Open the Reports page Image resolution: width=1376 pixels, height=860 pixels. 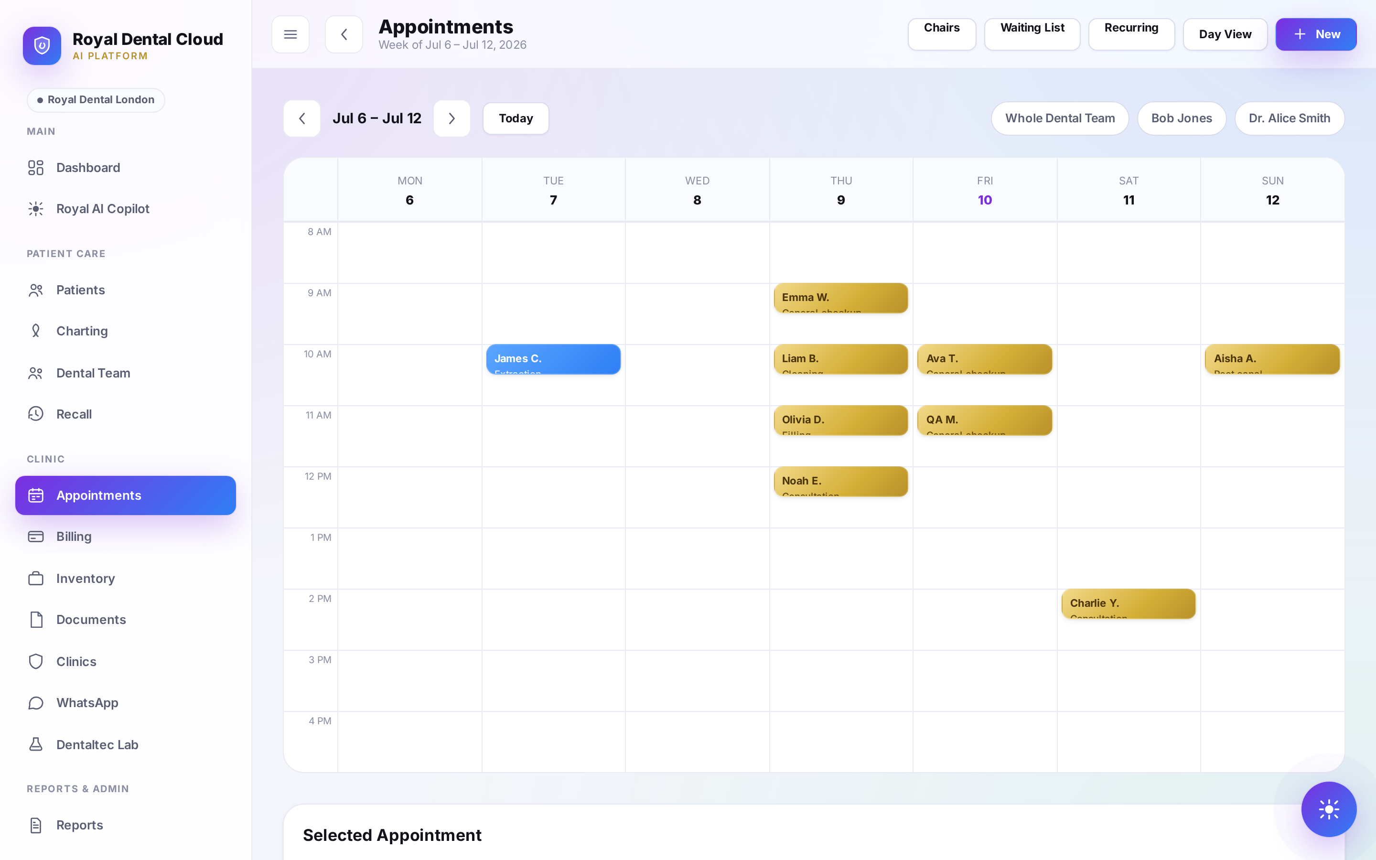(126, 825)
